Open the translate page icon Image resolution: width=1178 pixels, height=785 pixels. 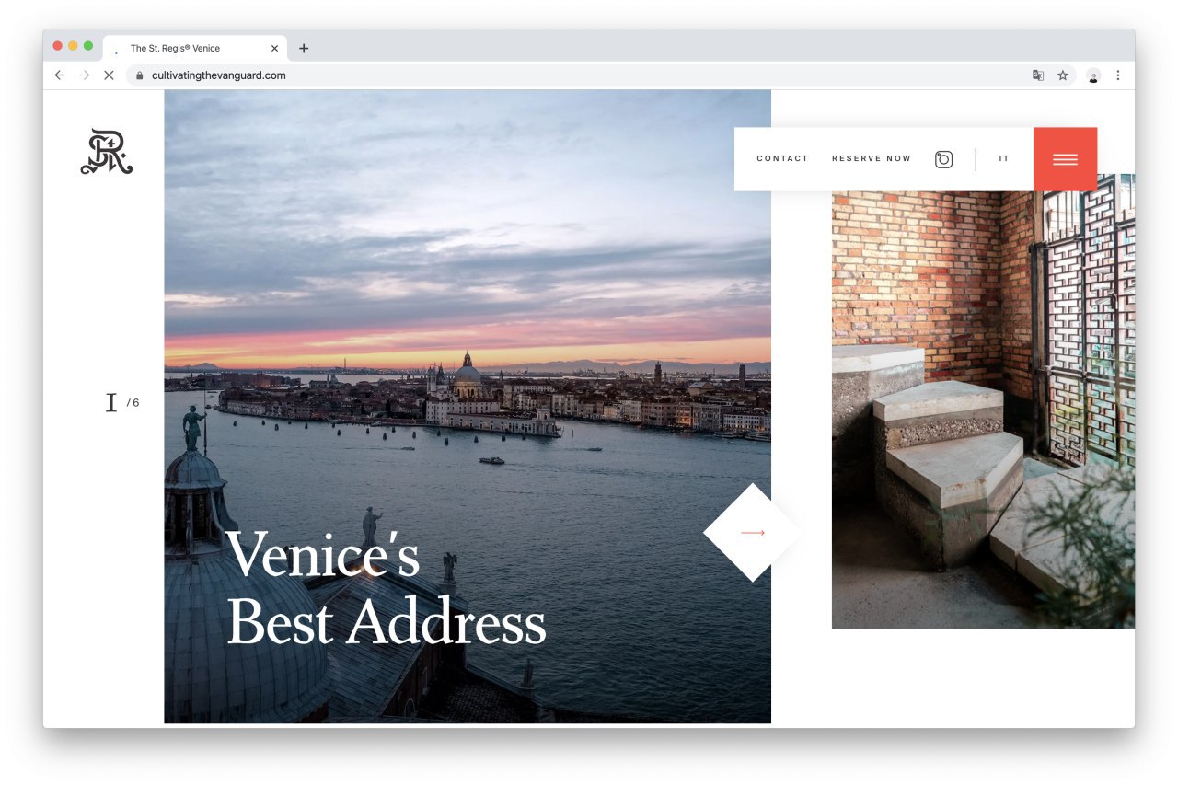click(1038, 75)
